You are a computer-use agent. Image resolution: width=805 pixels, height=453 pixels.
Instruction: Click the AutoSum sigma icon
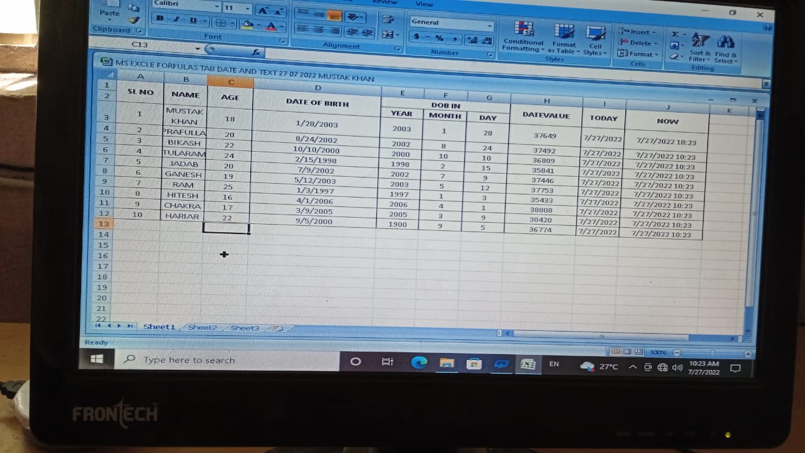pos(675,34)
